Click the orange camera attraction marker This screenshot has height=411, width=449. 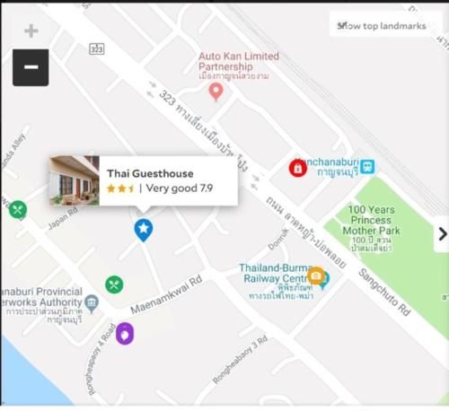tap(316, 275)
